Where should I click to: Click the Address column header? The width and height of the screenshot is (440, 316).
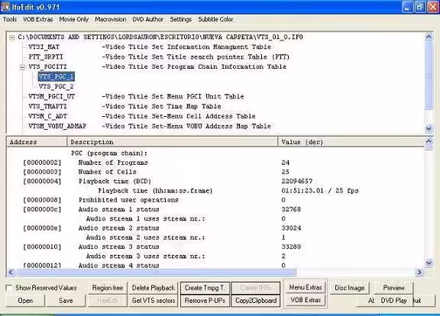tap(37, 142)
